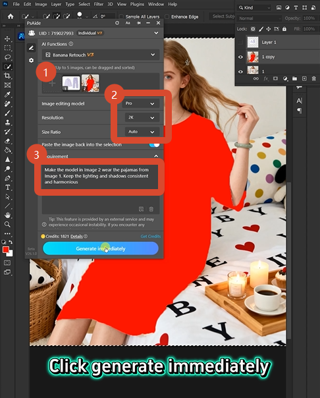Screen dimensions: 320x398
Task: Select the Eyedropper tool
Action: click(x=7, y=94)
